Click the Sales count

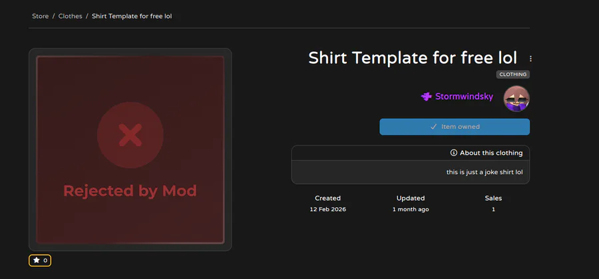(x=493, y=209)
